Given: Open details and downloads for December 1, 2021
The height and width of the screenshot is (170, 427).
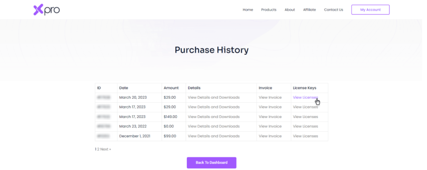Looking at the screenshot, I should [214, 136].
